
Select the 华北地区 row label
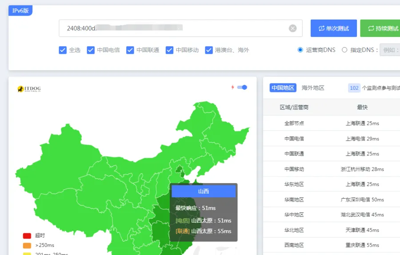click(x=294, y=230)
